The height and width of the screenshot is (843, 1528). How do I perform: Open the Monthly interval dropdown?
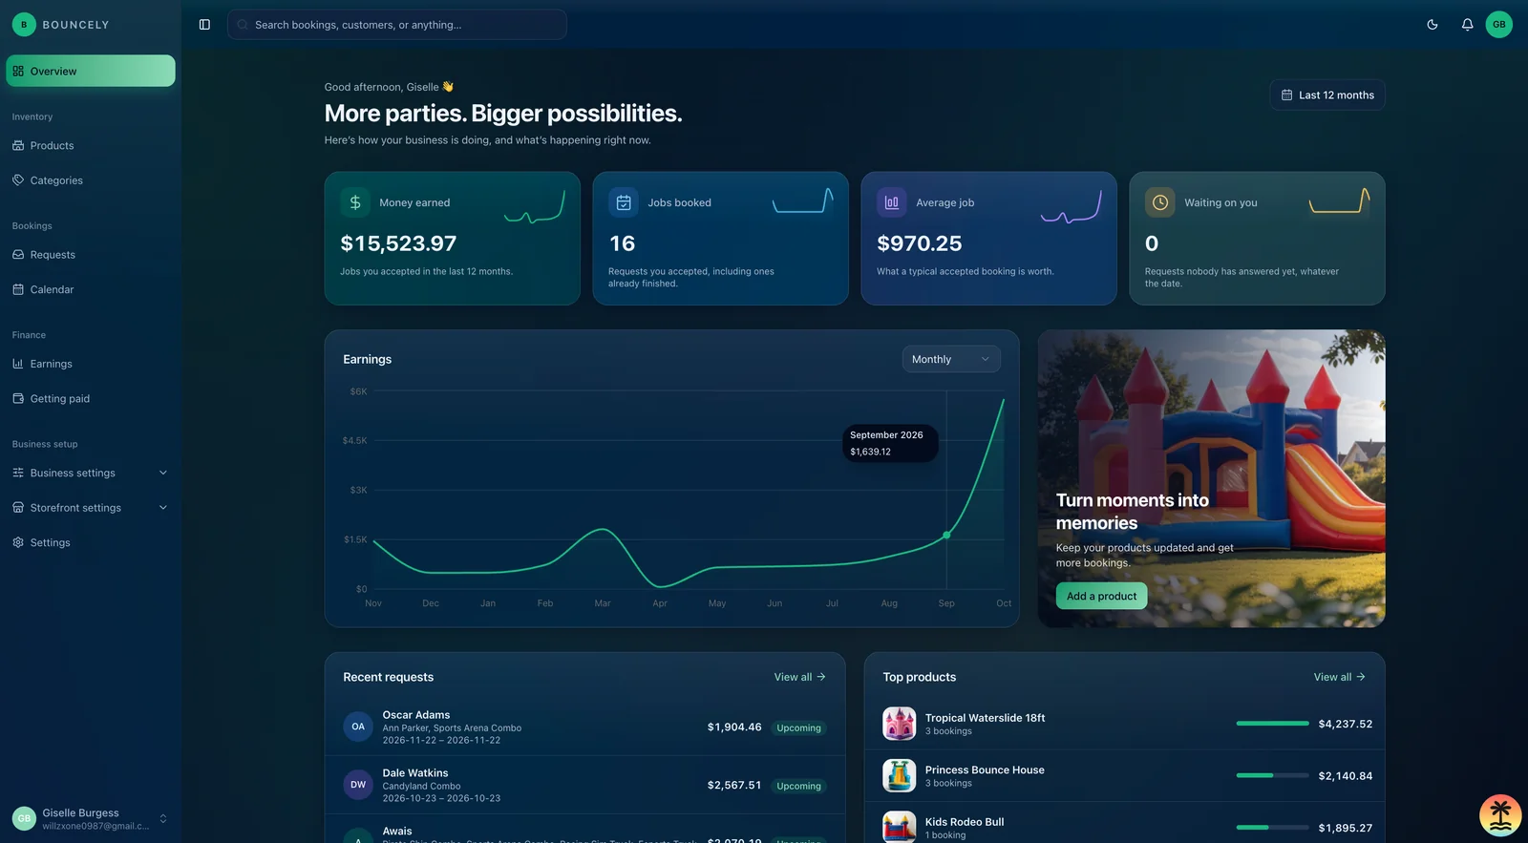point(951,359)
